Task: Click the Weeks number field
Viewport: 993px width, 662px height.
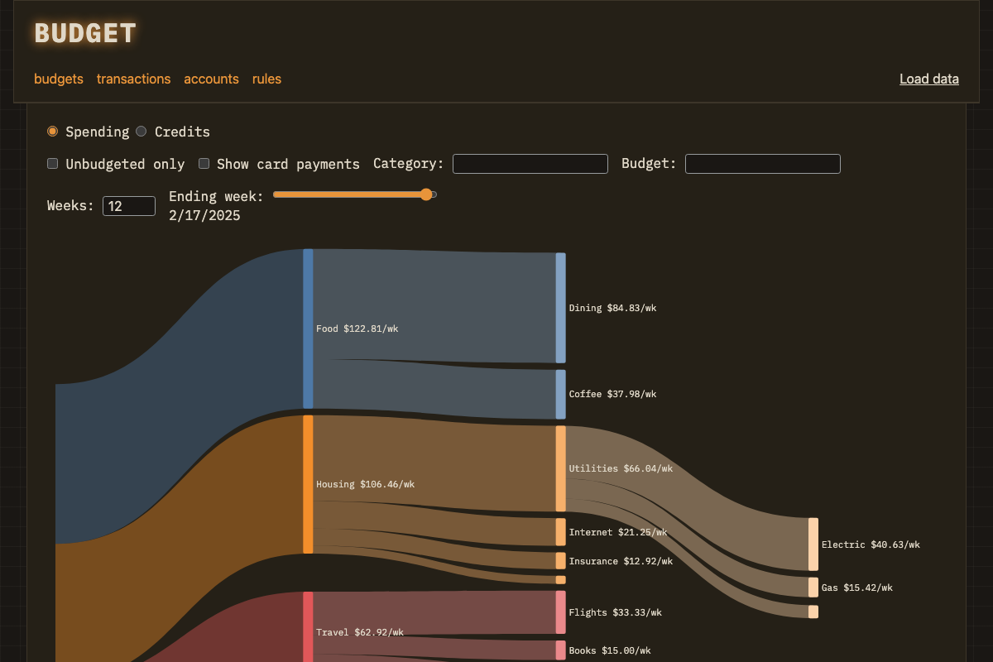Action: [129, 206]
